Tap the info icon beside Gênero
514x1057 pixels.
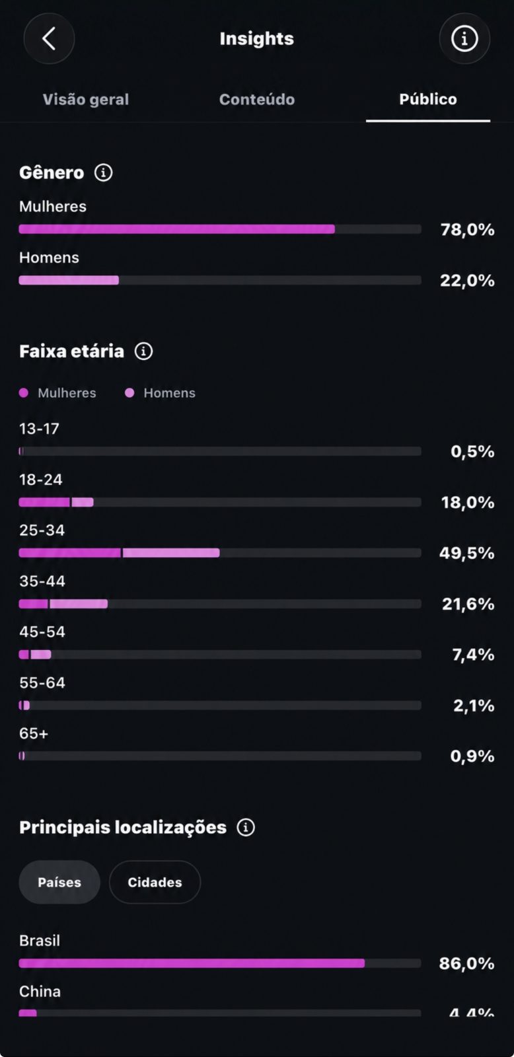(x=103, y=172)
